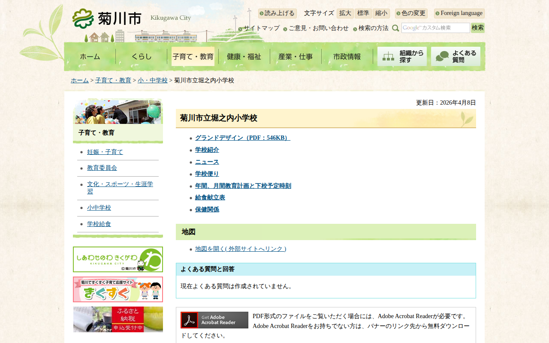549x343 pixels.
Task: Open the ニュース link
Action: [207, 162]
